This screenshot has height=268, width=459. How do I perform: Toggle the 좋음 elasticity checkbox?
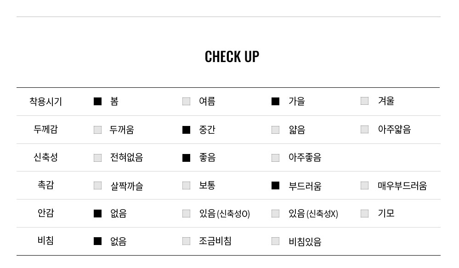pos(186,158)
